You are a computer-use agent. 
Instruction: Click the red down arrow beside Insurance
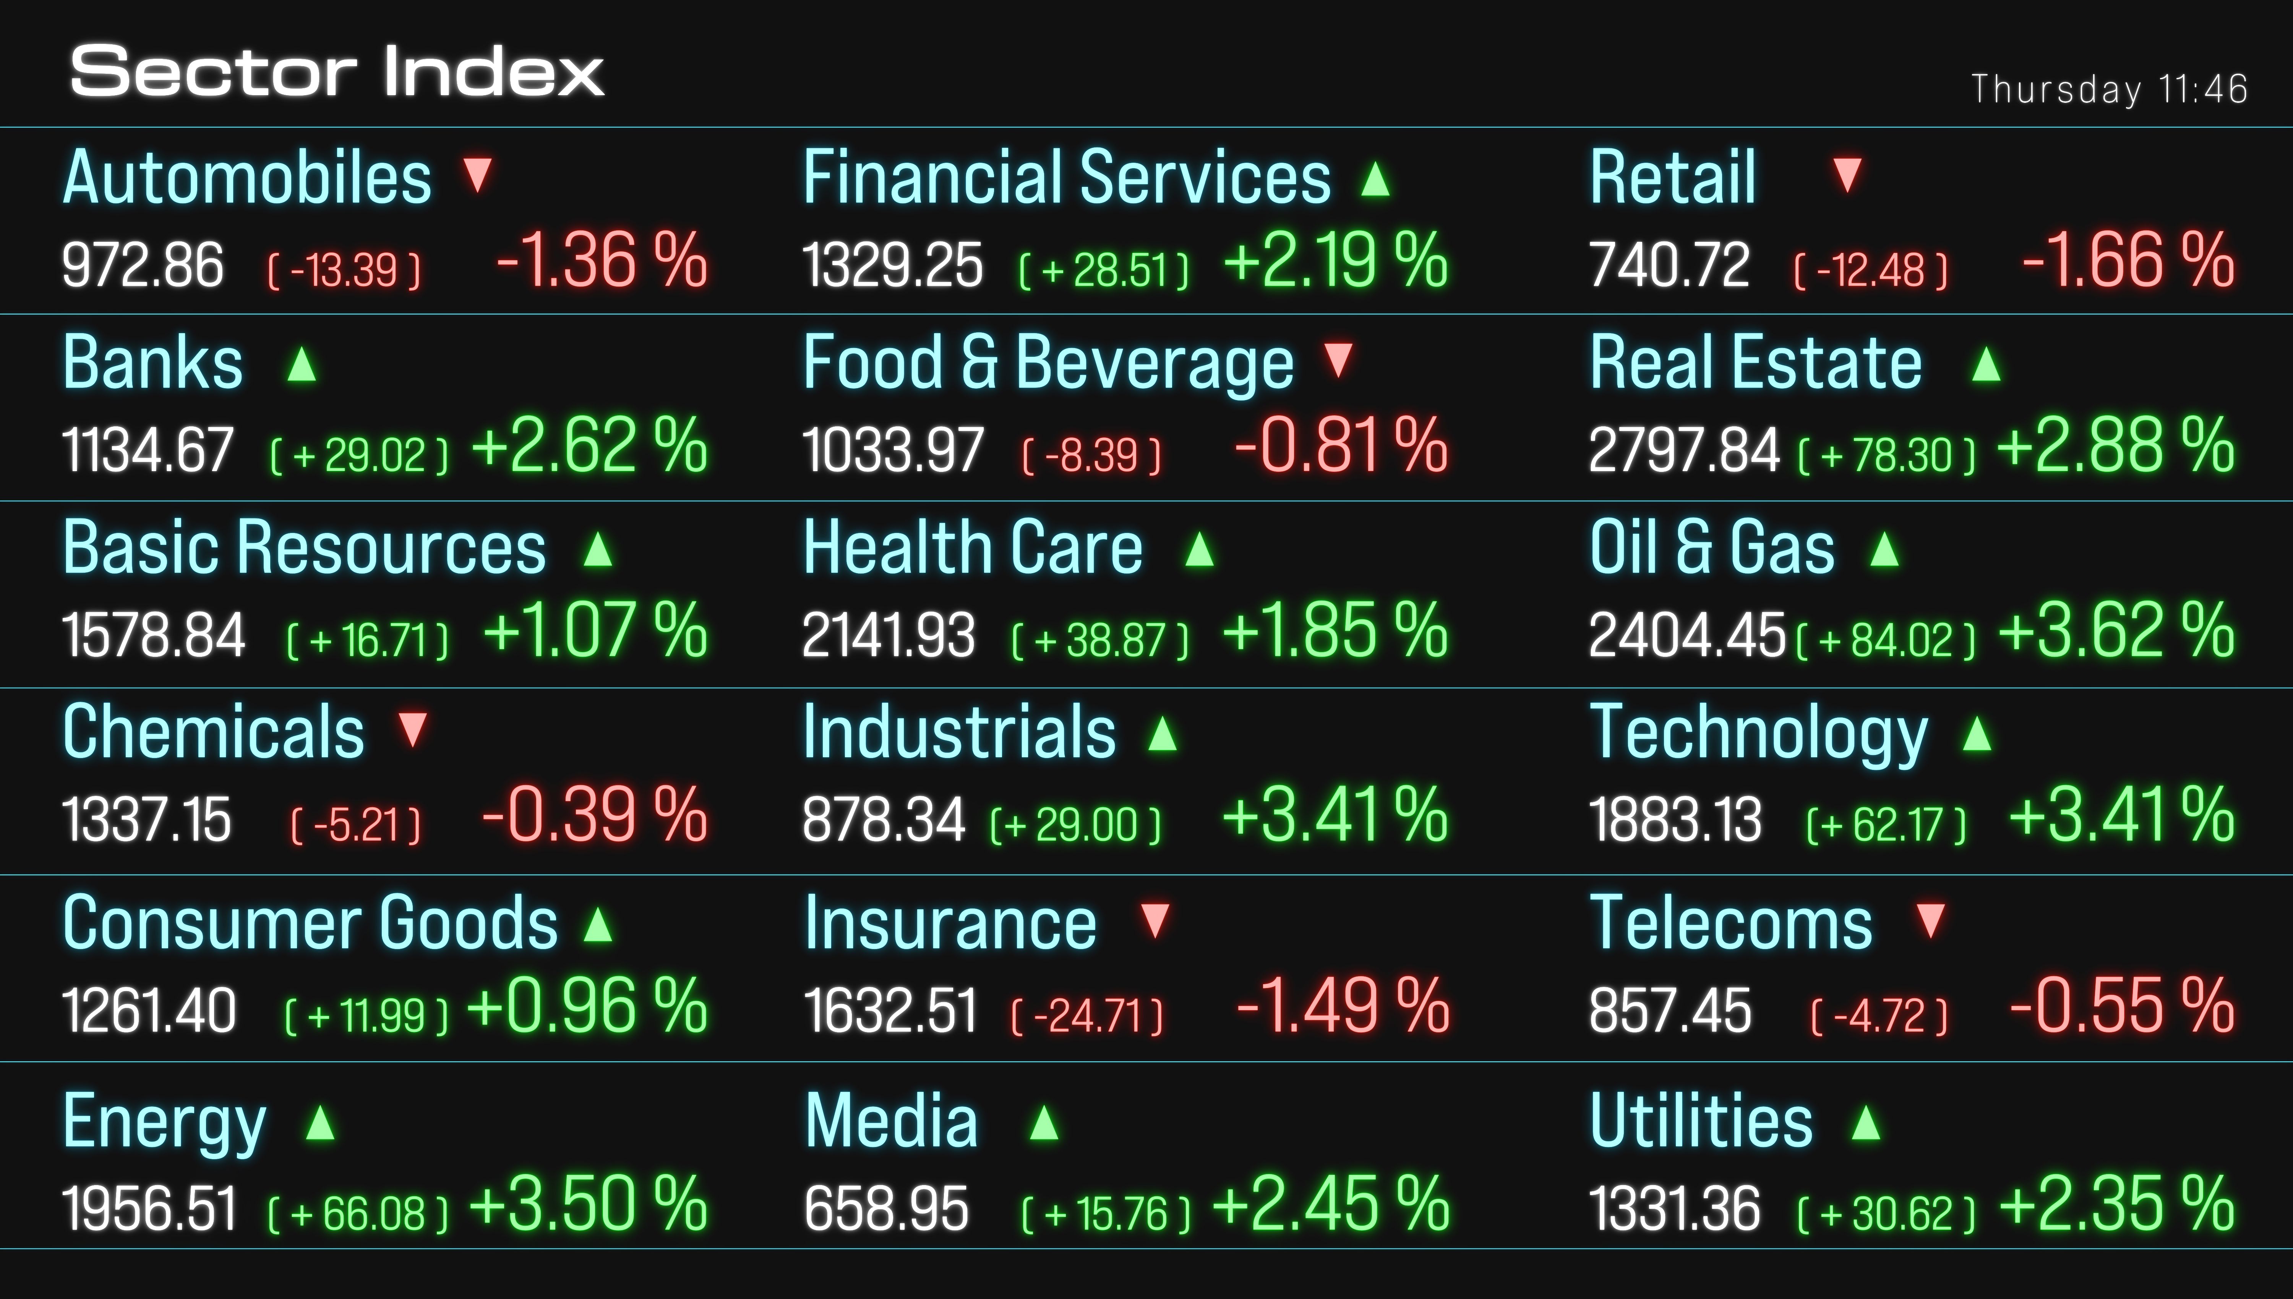pyautogui.click(x=1155, y=921)
